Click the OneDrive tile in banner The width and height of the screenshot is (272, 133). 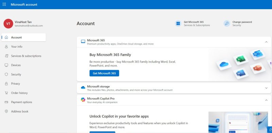pos(224,65)
